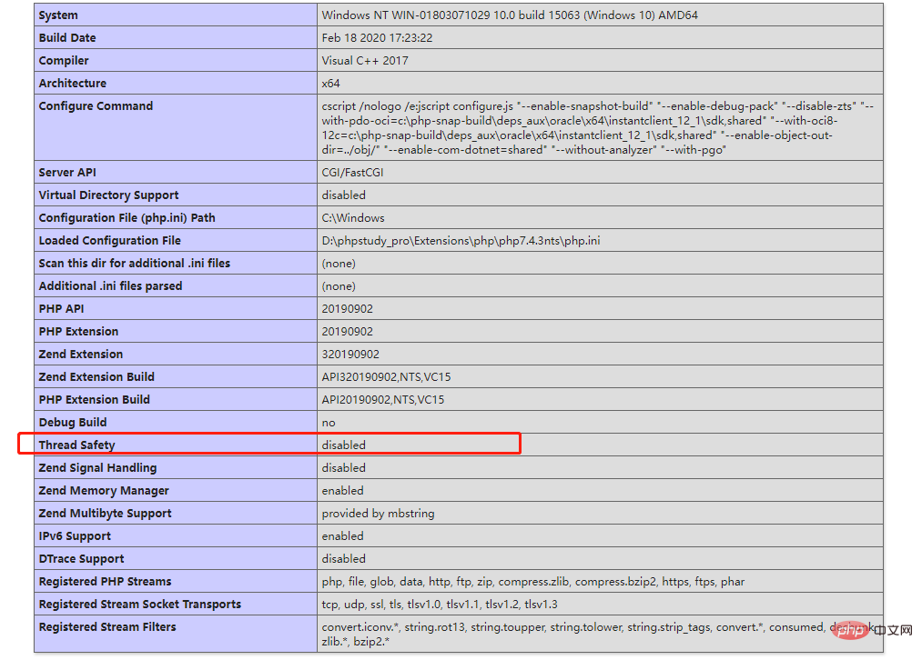Click the "Server API" label
This screenshot has width=922, height=660.
67,173
